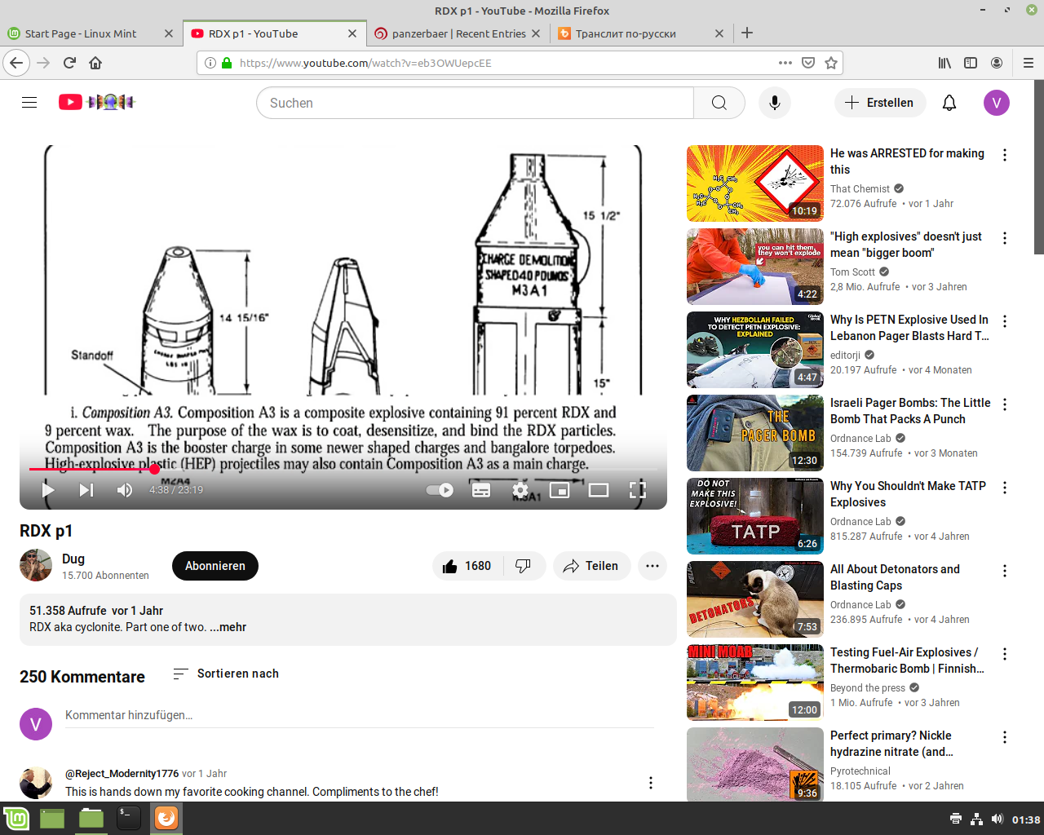The image size is (1044, 835).
Task: Seek on the red video progress bar
Action: coord(343,469)
